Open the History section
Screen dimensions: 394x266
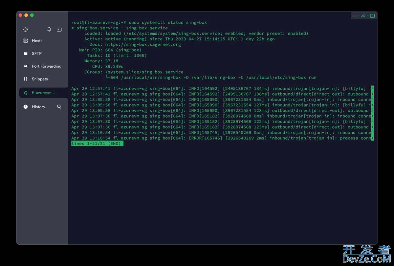(x=38, y=107)
